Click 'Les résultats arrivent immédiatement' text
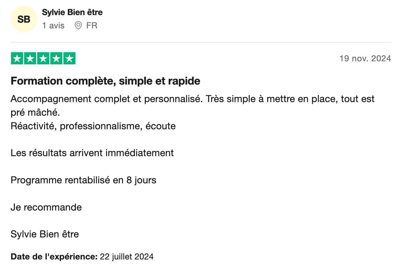 (92, 153)
